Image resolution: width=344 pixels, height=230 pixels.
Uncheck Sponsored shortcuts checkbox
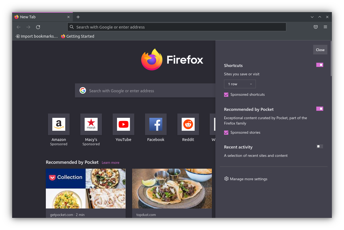coord(226,95)
